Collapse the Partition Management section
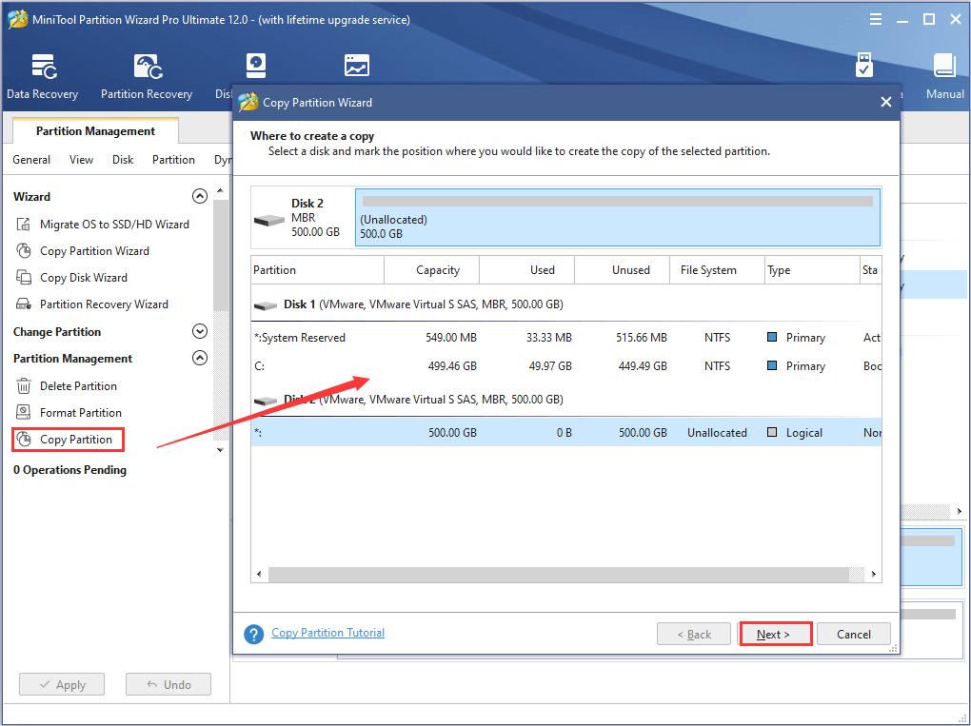The width and height of the screenshot is (971, 726). pyautogui.click(x=200, y=358)
